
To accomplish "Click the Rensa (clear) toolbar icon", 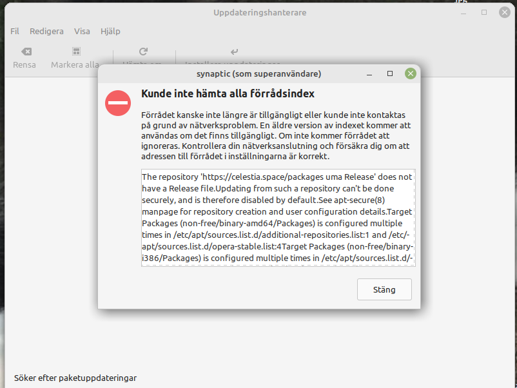I will [25, 52].
